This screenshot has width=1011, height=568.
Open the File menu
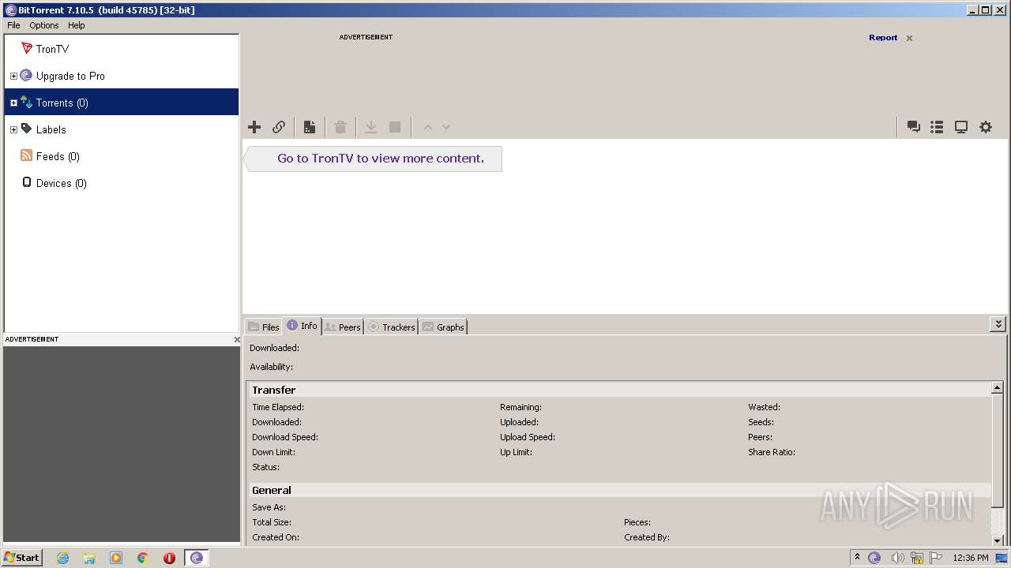13,25
